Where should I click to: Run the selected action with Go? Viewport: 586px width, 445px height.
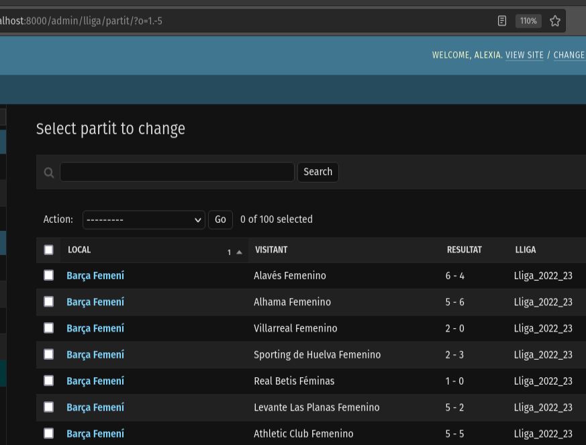tap(220, 219)
